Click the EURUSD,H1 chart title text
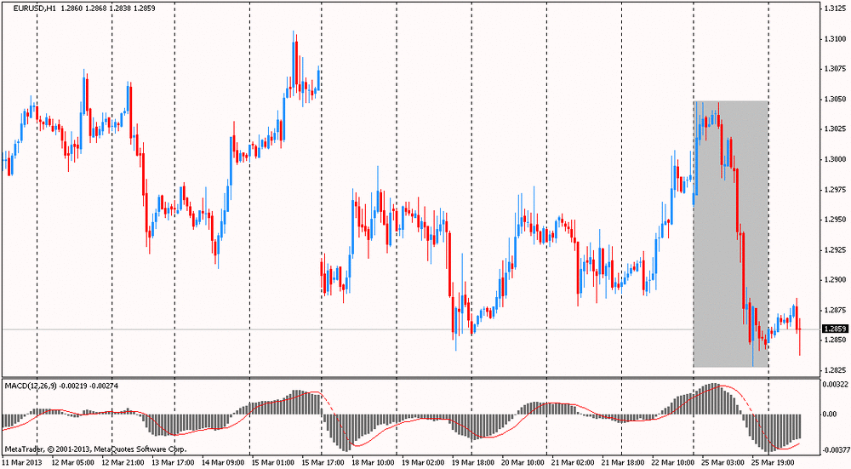This screenshot has width=851, height=469. click(34, 9)
